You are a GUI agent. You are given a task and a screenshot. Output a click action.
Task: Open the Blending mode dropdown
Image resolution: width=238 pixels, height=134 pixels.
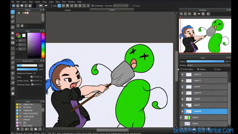(208, 65)
